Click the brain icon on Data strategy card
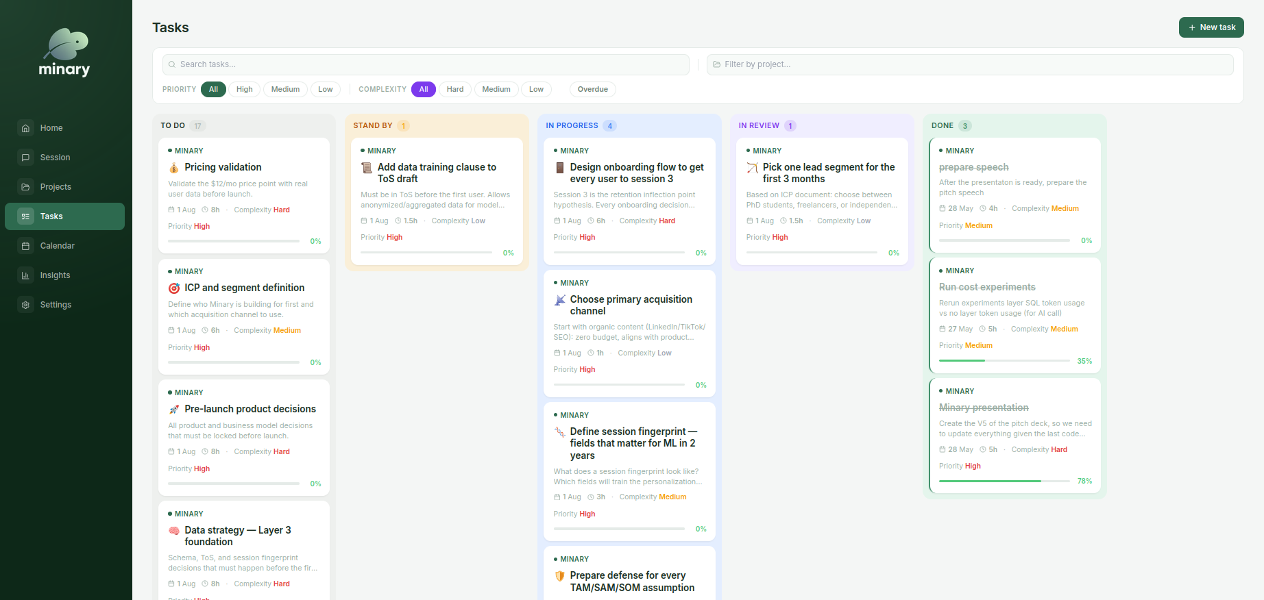 (x=174, y=531)
